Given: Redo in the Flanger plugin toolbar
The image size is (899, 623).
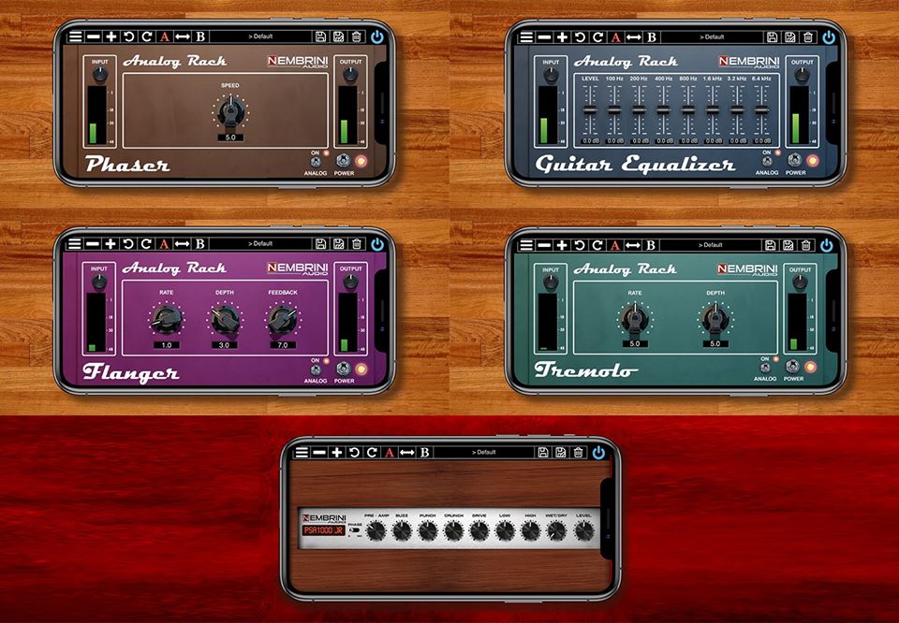Looking at the screenshot, I should coord(146,244).
